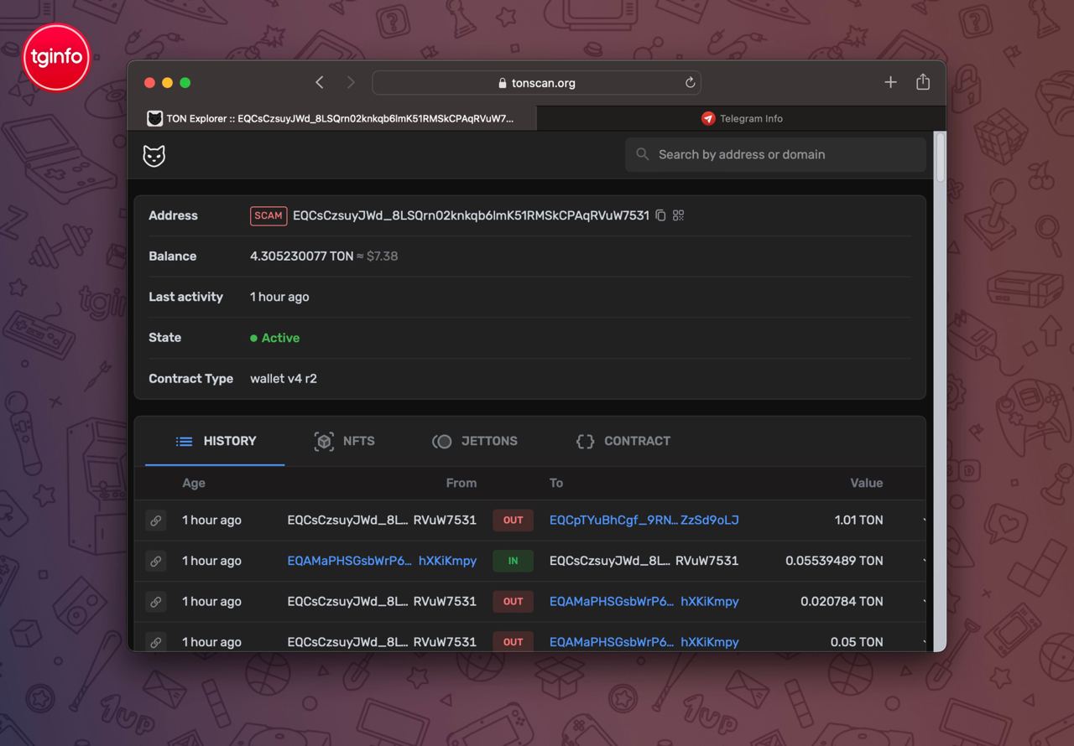Expand the 0.05 TON transaction row
The width and height of the screenshot is (1074, 746).
point(924,642)
